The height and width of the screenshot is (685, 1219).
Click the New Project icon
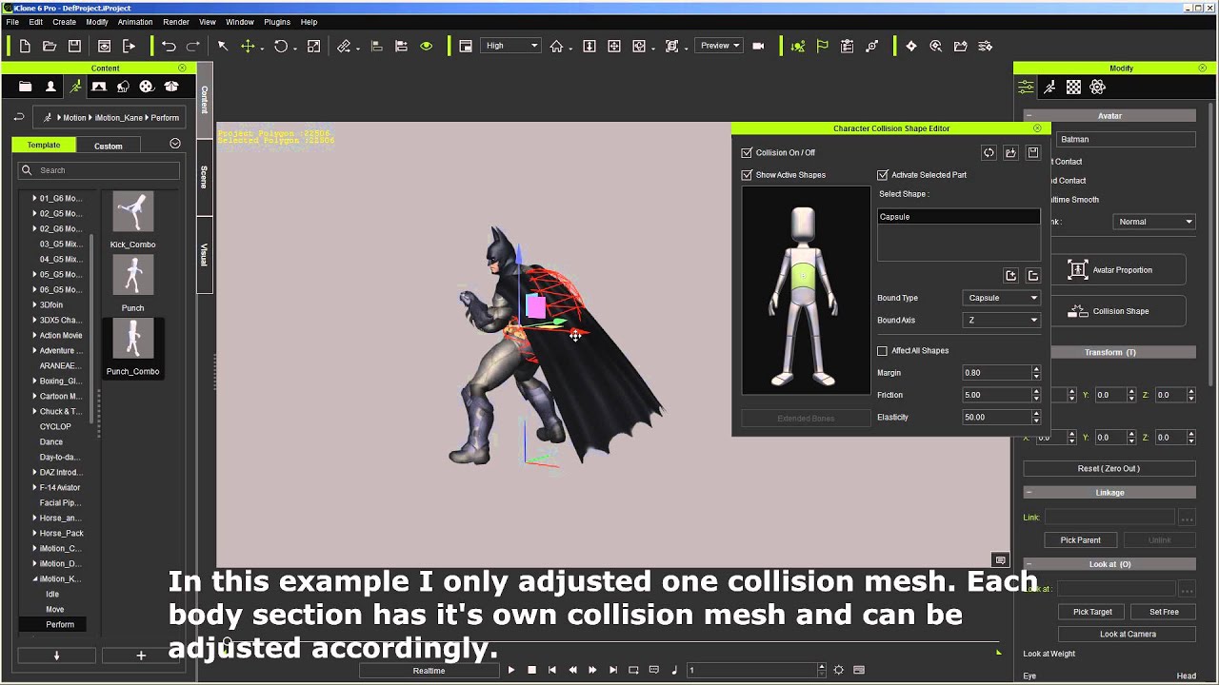click(25, 46)
